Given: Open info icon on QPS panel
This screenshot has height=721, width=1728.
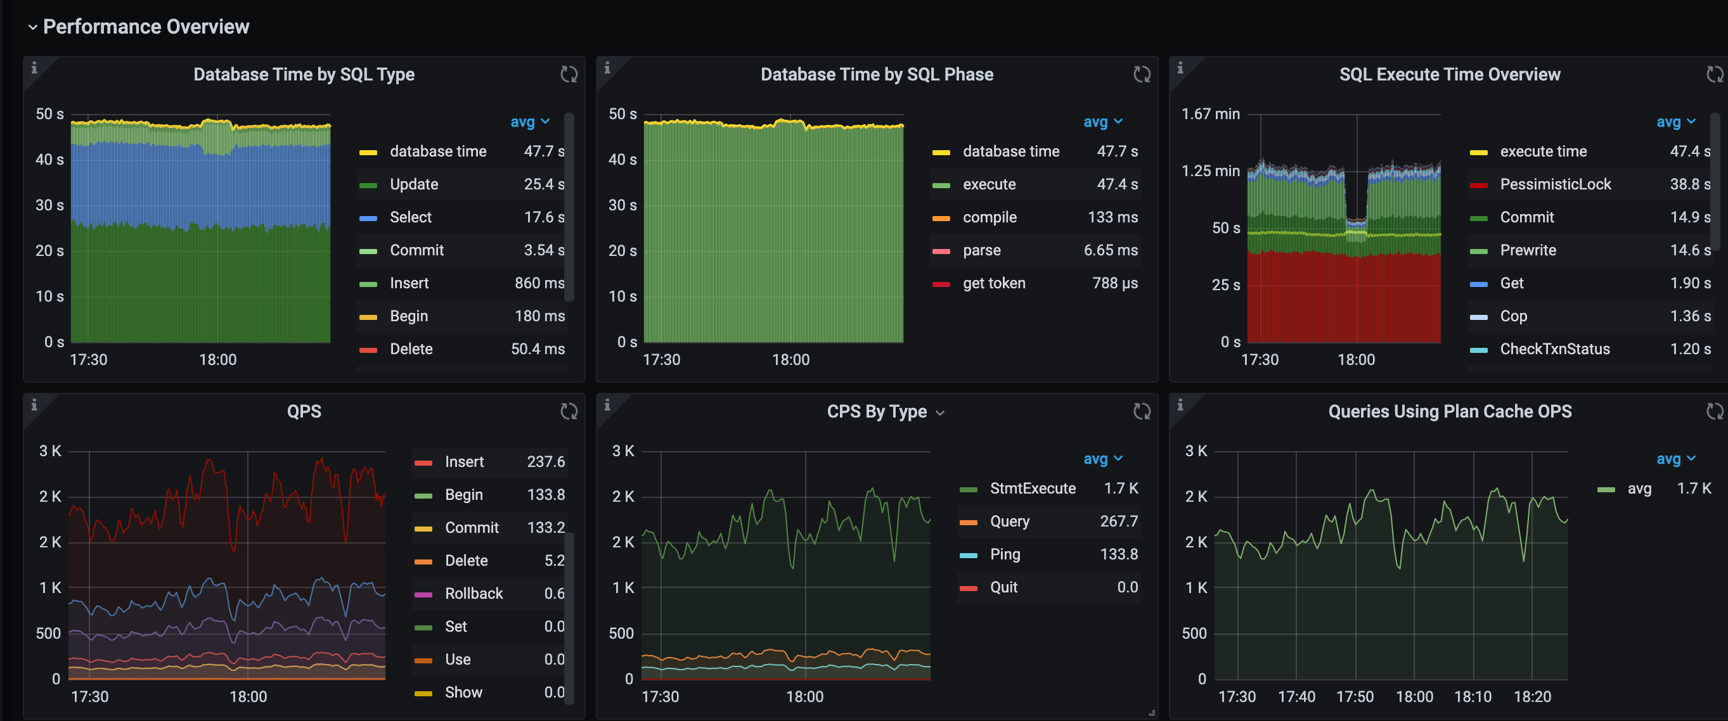Looking at the screenshot, I should (x=34, y=404).
